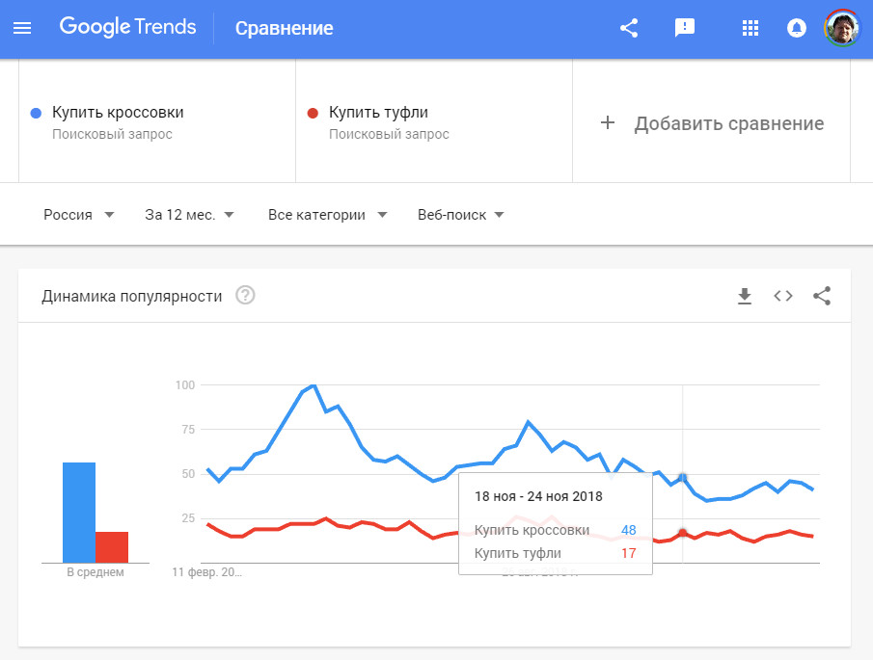The height and width of the screenshot is (660, 873).
Task: Select the Купить туфли search term
Action: pos(378,113)
